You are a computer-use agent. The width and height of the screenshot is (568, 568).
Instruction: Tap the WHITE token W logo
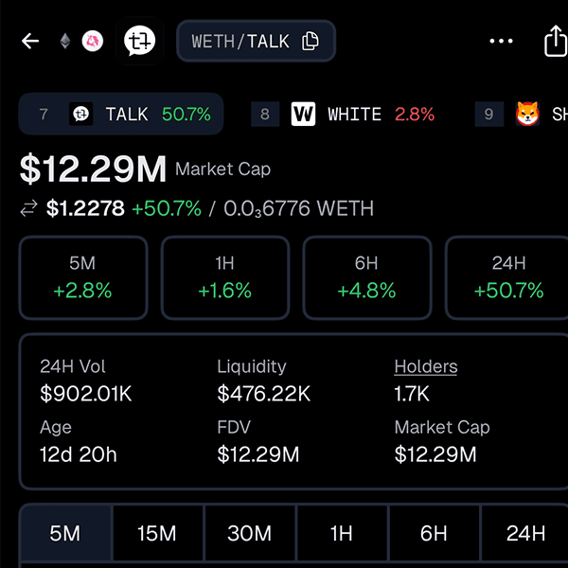click(x=303, y=115)
